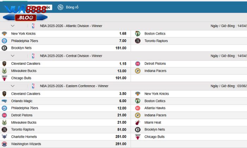Click the Boston Celtics logo in Atlantic Division
247x148 pixels.
pyautogui.click(x=138, y=33)
